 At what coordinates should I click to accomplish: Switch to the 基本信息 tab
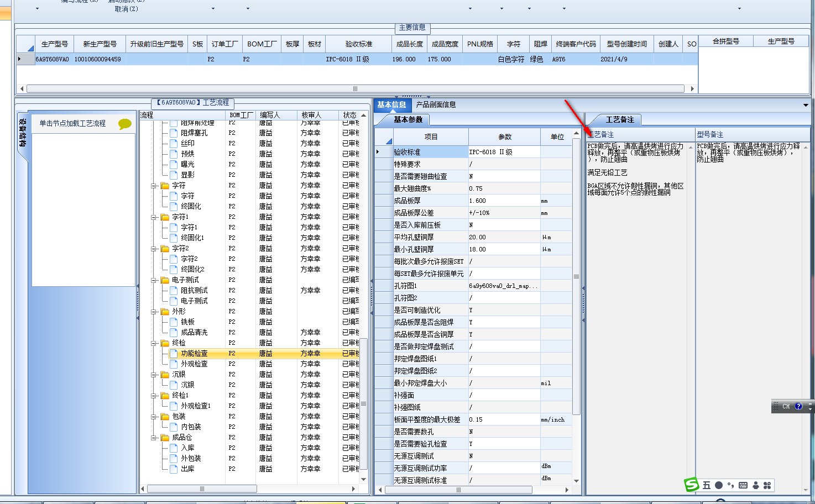point(391,104)
